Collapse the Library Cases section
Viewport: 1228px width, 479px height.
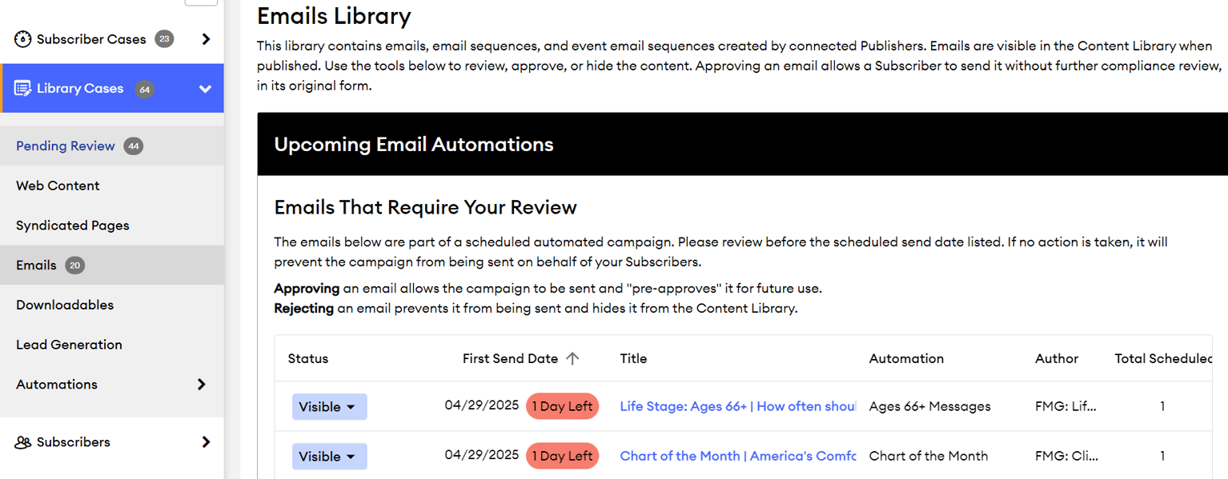[x=204, y=88]
